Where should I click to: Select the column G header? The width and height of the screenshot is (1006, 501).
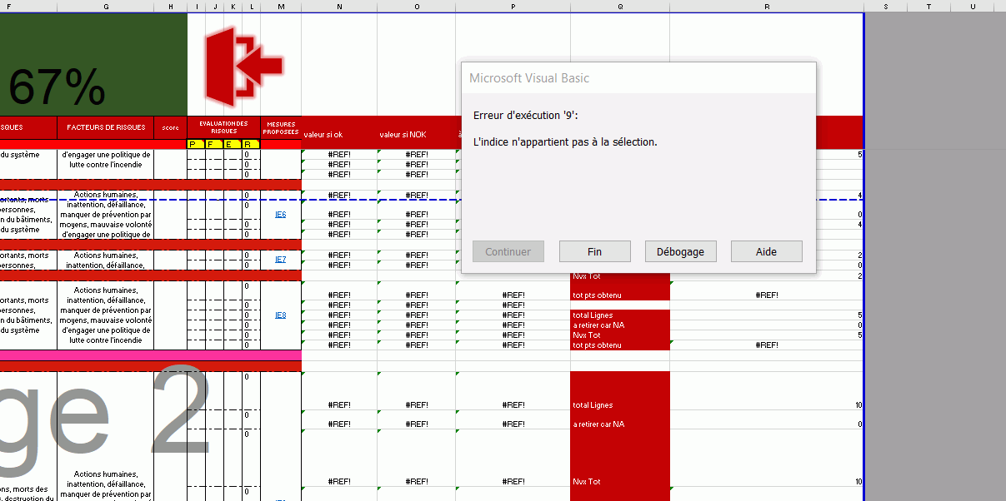106,6
